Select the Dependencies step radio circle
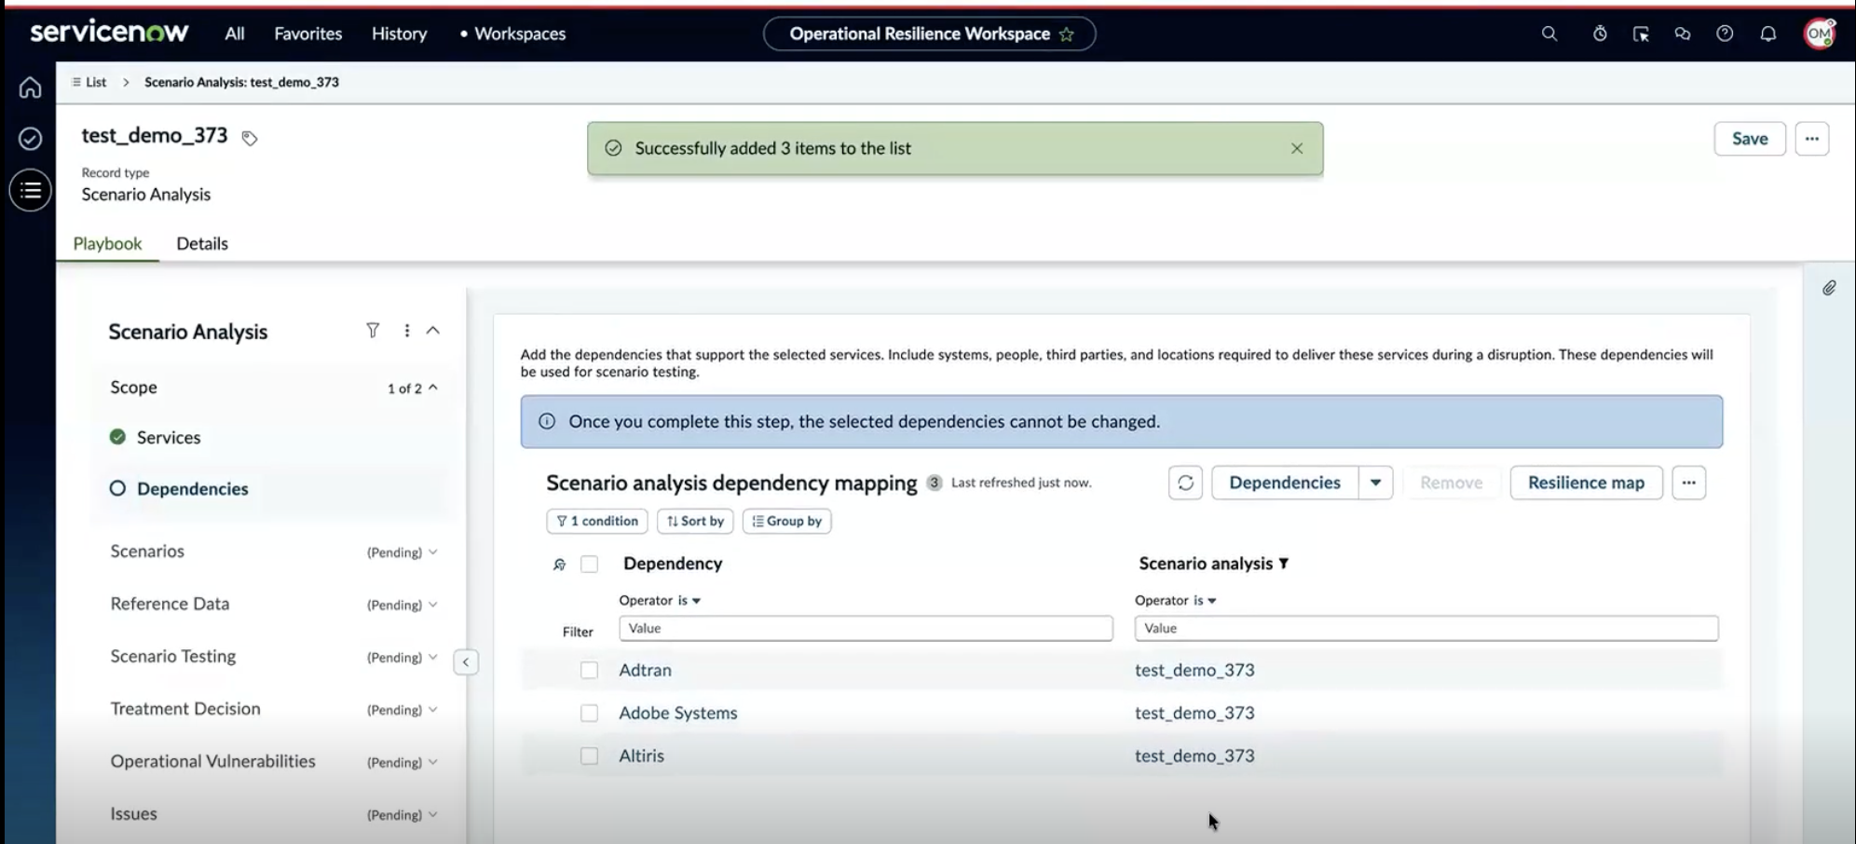 tap(117, 488)
